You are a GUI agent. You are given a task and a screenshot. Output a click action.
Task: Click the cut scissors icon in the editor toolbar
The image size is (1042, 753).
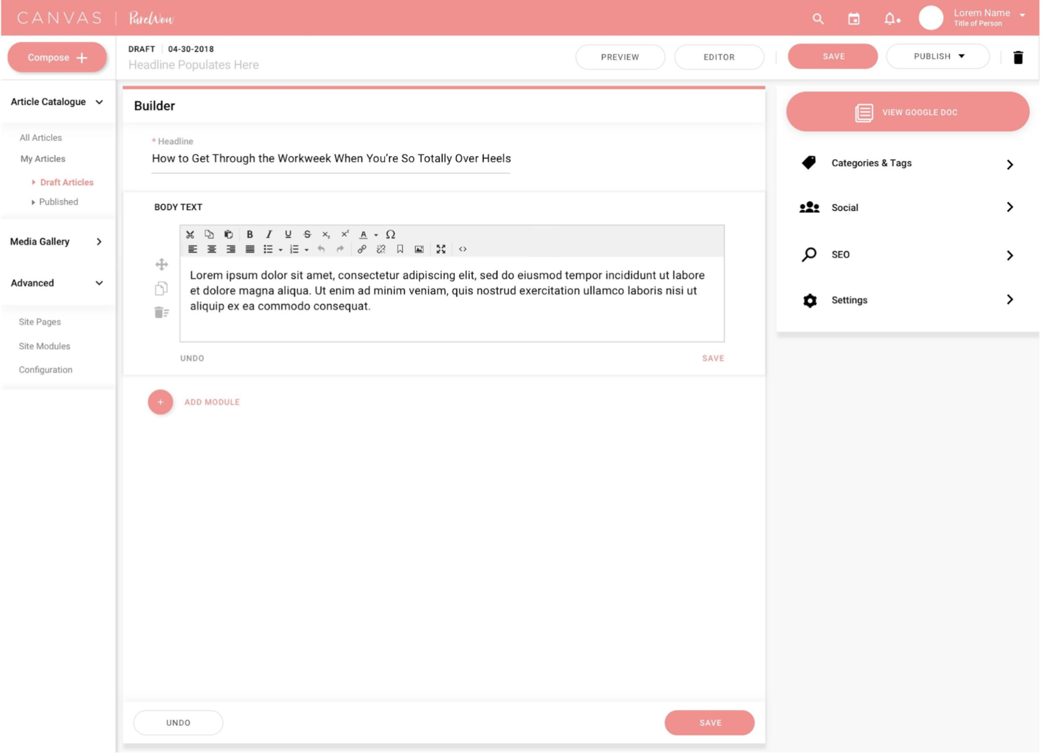point(190,234)
